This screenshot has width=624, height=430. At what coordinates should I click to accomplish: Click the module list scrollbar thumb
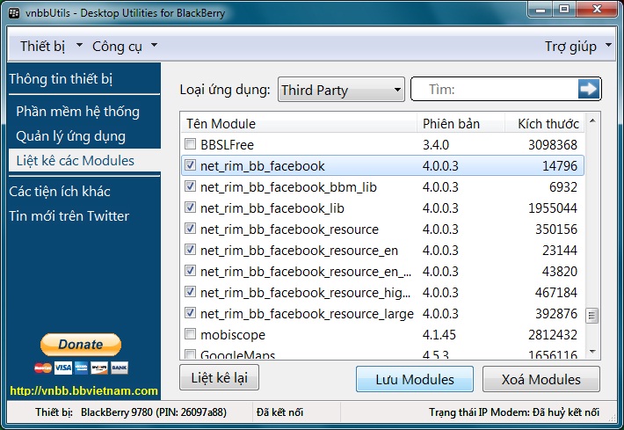[x=591, y=316]
